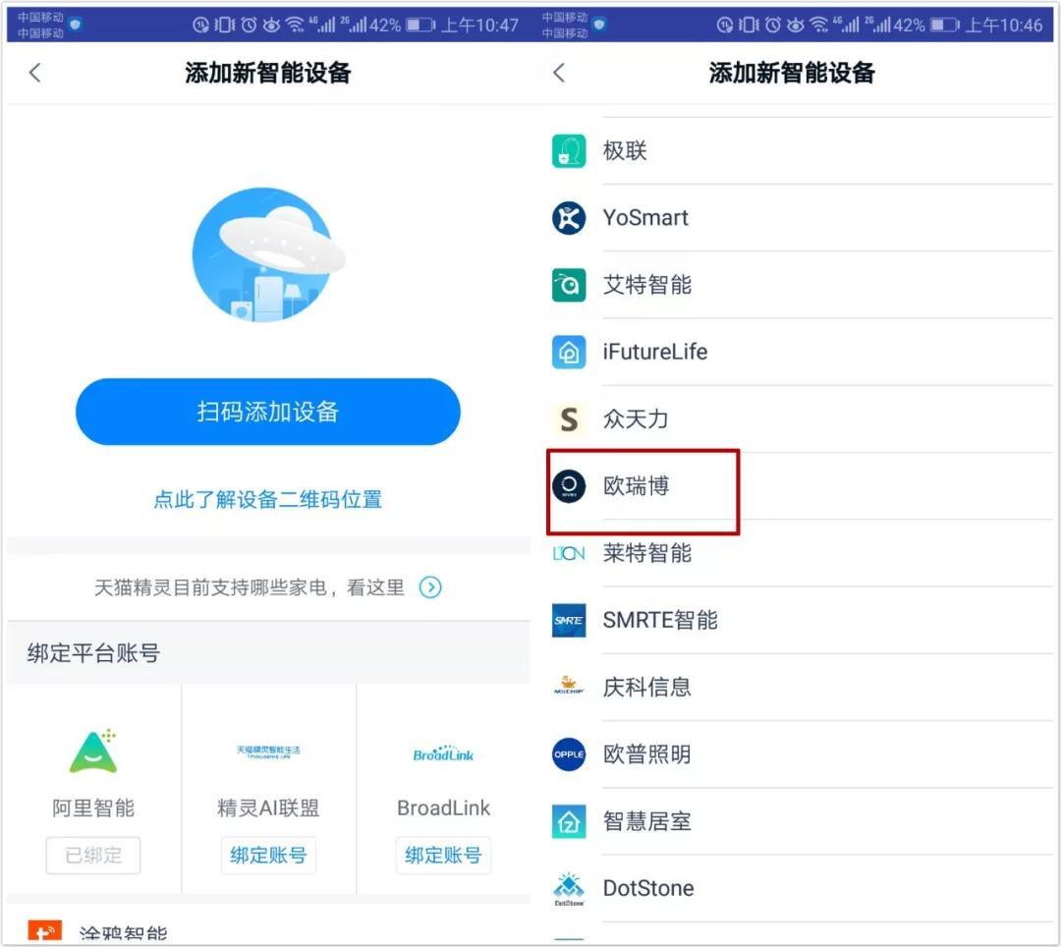Screen dimensions: 1061x947
Task: Choose 众天力 in the brand list
Action: point(635,418)
